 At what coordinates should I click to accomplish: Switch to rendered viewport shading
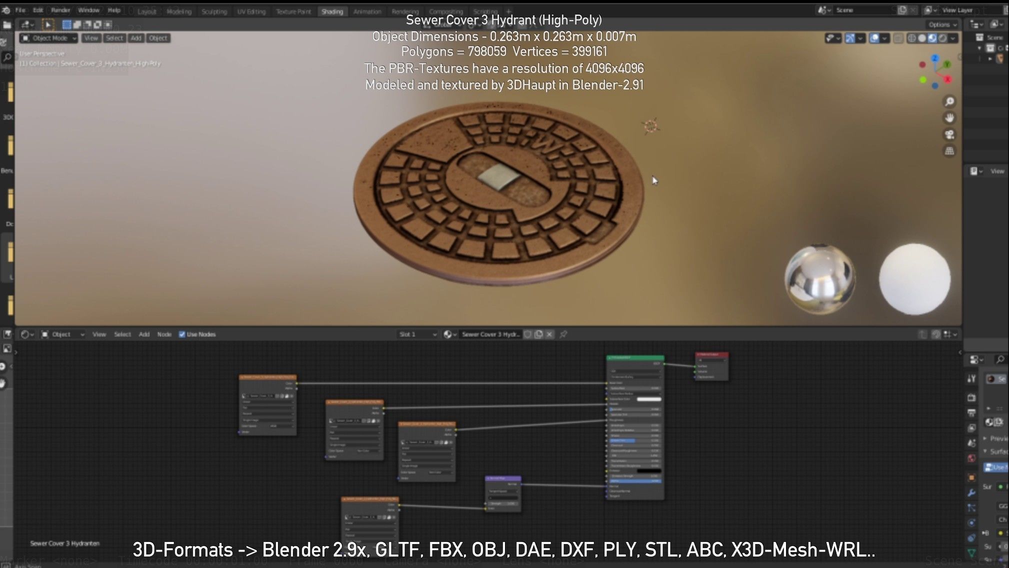pyautogui.click(x=943, y=38)
